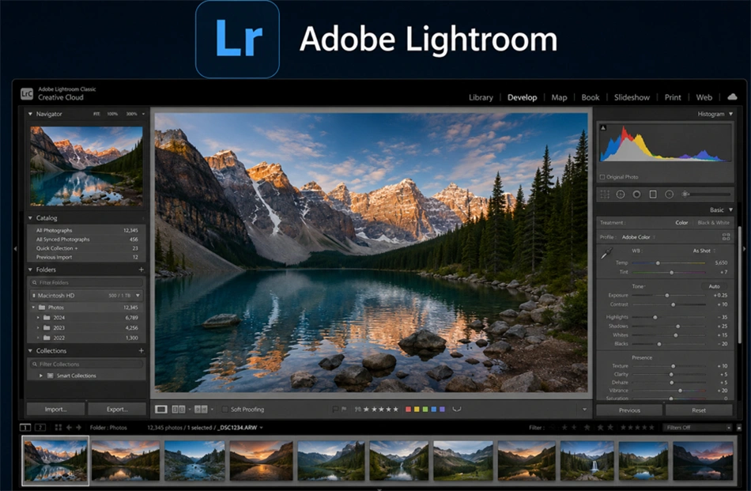This screenshot has height=491, width=751.
Task: Open the cloud sync status icon
Action: click(732, 96)
